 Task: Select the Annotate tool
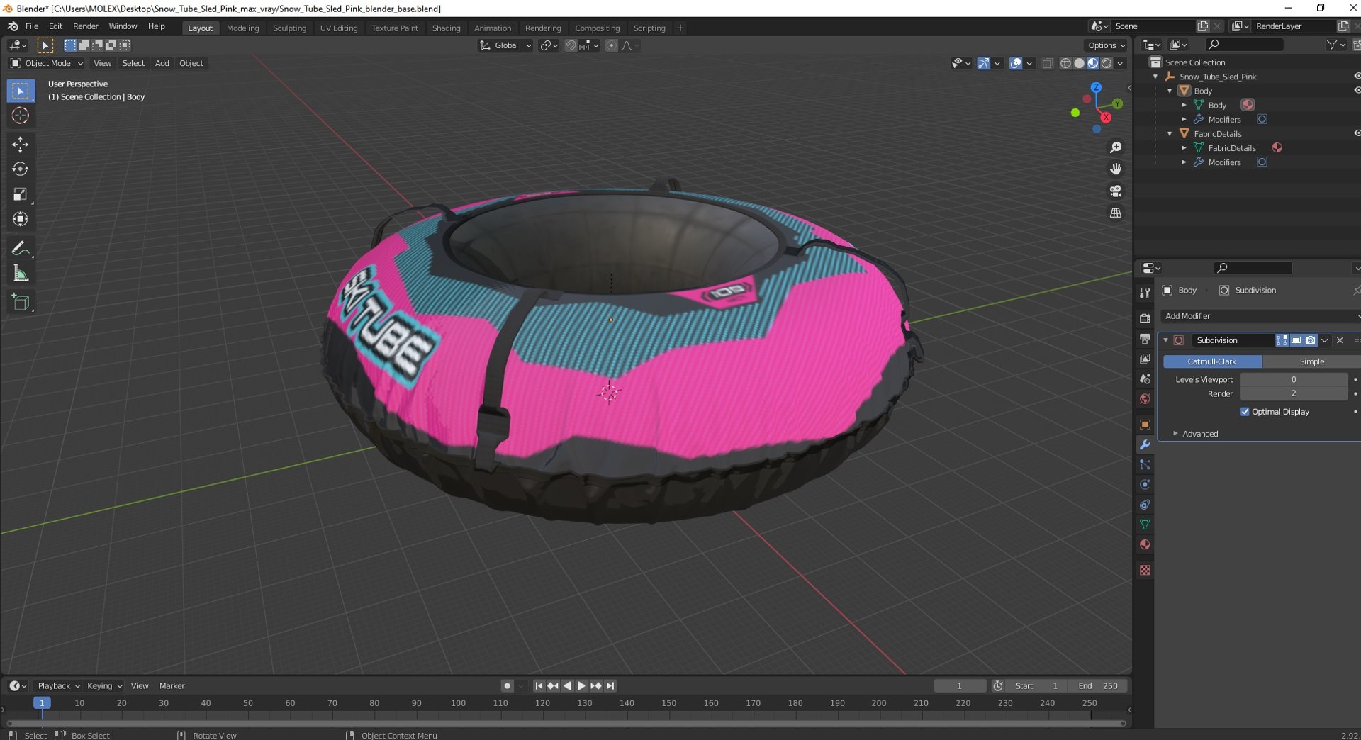[21, 249]
